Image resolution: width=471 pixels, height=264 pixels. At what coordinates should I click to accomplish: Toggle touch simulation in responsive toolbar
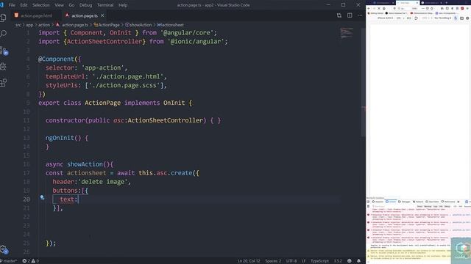coord(456,18)
